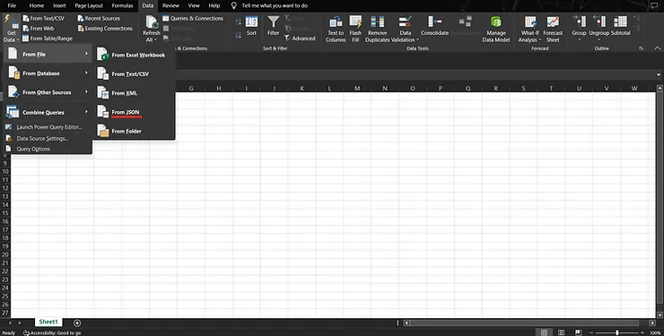664x336 pixels.
Task: Expand the formula bar
Action: [x=658, y=74]
